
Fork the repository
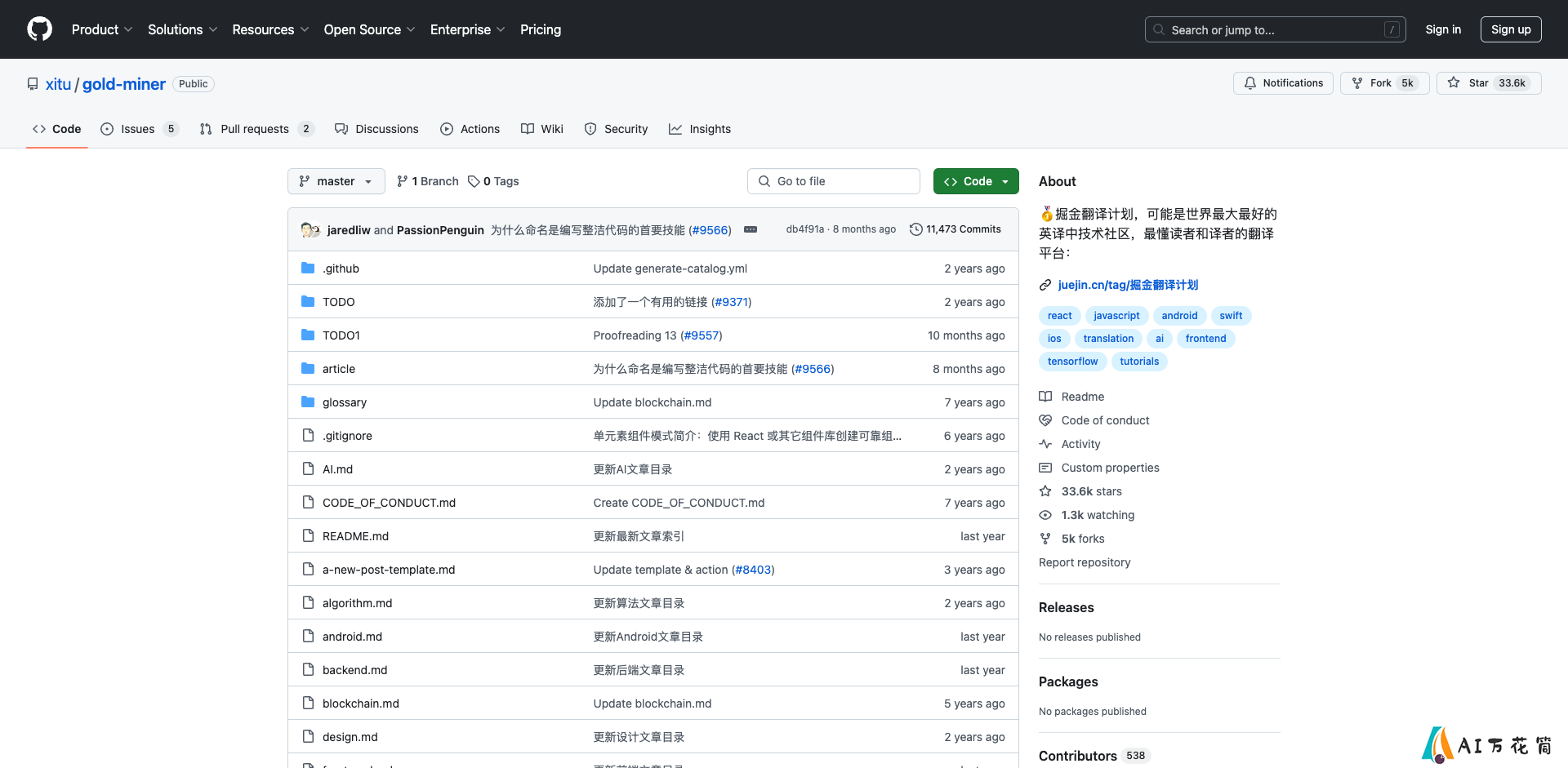click(1384, 83)
